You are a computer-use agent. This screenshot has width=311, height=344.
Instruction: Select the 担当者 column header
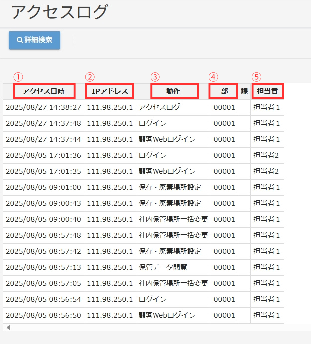pyautogui.click(x=267, y=91)
